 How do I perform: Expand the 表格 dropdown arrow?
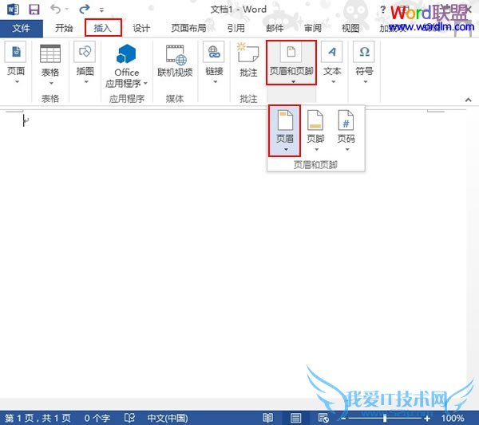point(51,83)
